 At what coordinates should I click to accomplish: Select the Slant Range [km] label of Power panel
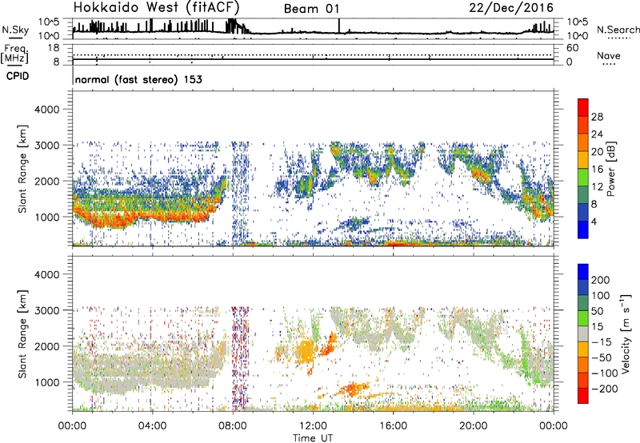pos(22,169)
